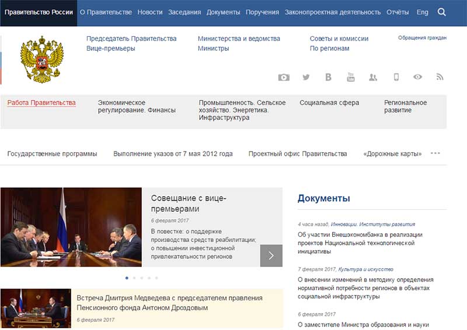
Task: Open the vice-premiers meeting photo
Action: (x=71, y=227)
